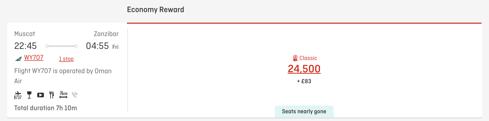
Task: Click the 04:55 Fri arrival time
Action: pos(102,46)
